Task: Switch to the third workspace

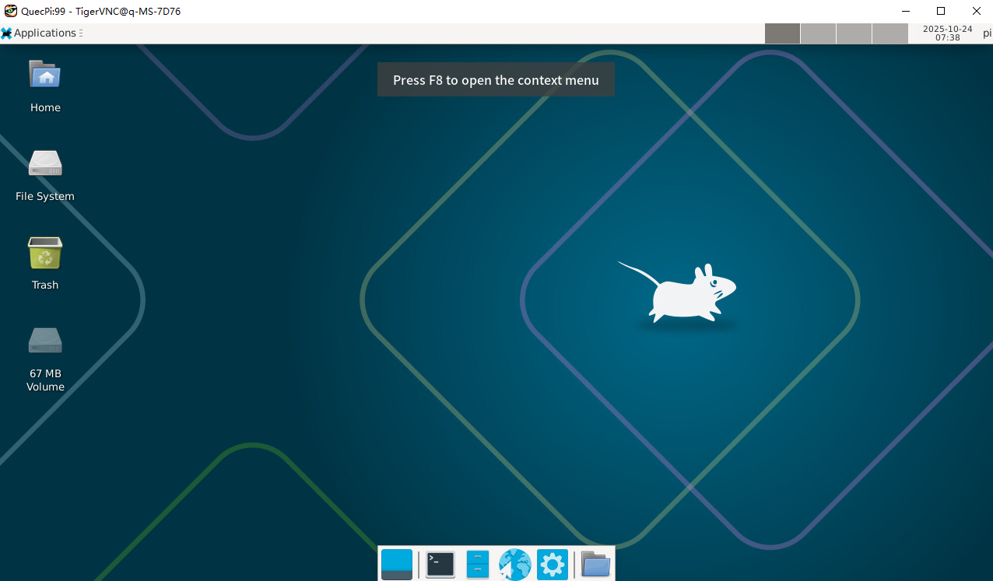Action: tap(854, 33)
